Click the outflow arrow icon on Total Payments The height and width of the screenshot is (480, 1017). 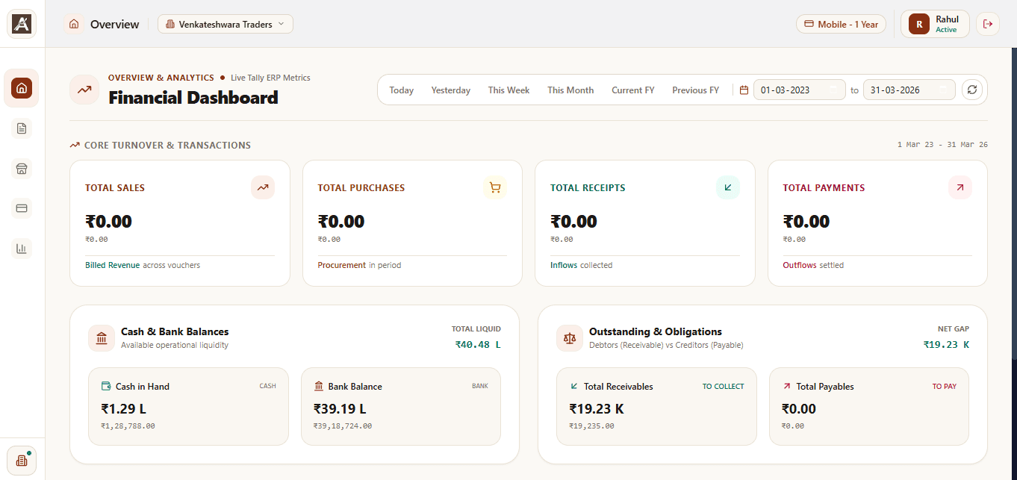tap(960, 187)
